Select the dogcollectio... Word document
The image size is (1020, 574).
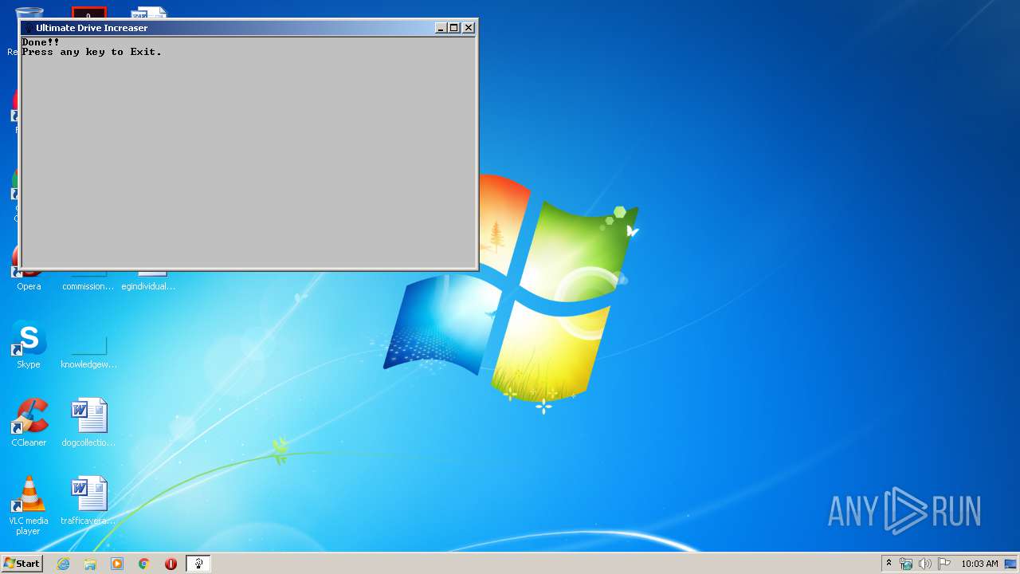tap(88, 423)
